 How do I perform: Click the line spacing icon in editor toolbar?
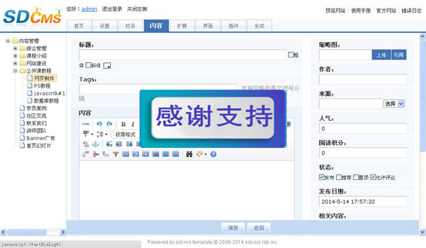coord(100,134)
